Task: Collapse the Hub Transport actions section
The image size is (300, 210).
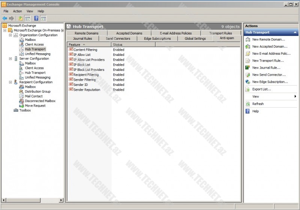Action: pyautogui.click(x=295, y=33)
